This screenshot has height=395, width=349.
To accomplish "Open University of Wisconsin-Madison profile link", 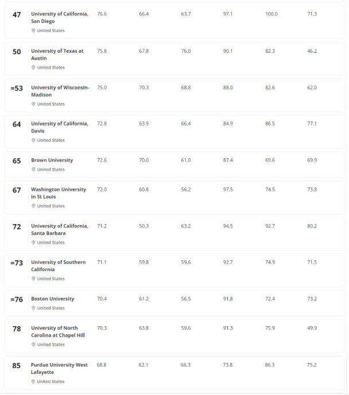I will pyautogui.click(x=60, y=91).
